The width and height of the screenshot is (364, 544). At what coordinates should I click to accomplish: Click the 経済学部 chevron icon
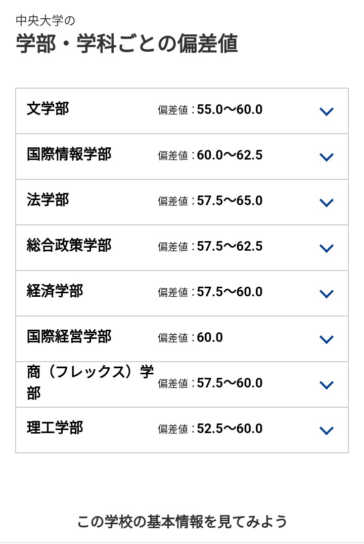tap(326, 294)
